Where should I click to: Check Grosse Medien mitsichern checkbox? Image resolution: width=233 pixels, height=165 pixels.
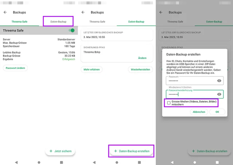pyautogui.click(x=169, y=103)
